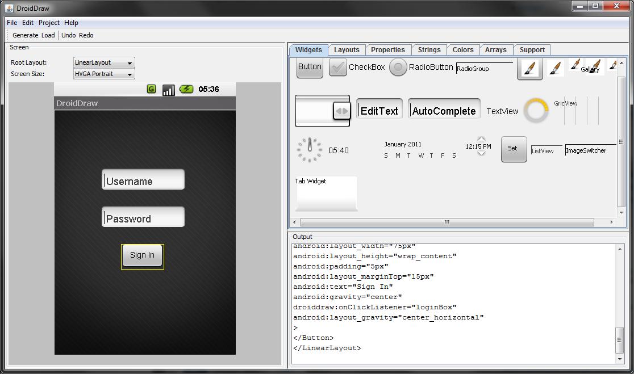Click Redo in the toolbar
Screen dimensions: 634x374
click(x=86, y=35)
